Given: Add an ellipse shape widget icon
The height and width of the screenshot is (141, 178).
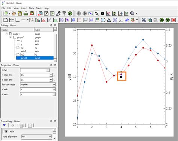Looking at the screenshot, I should pos(103,20).
